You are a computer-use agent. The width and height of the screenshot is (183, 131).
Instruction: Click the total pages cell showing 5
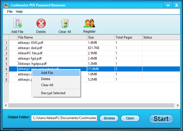tap(128, 69)
